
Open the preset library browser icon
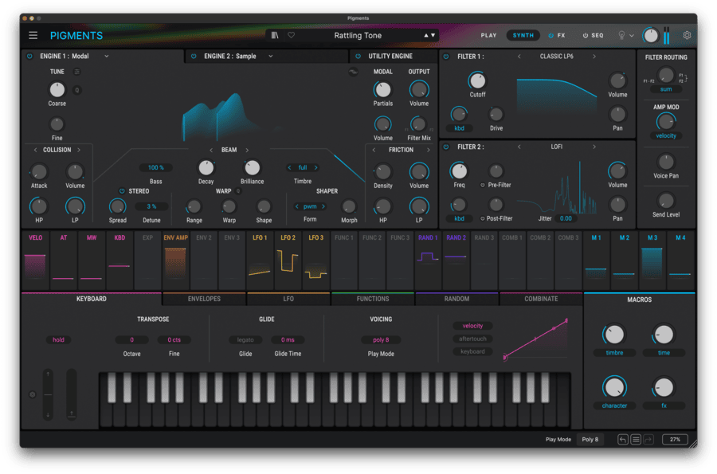276,35
